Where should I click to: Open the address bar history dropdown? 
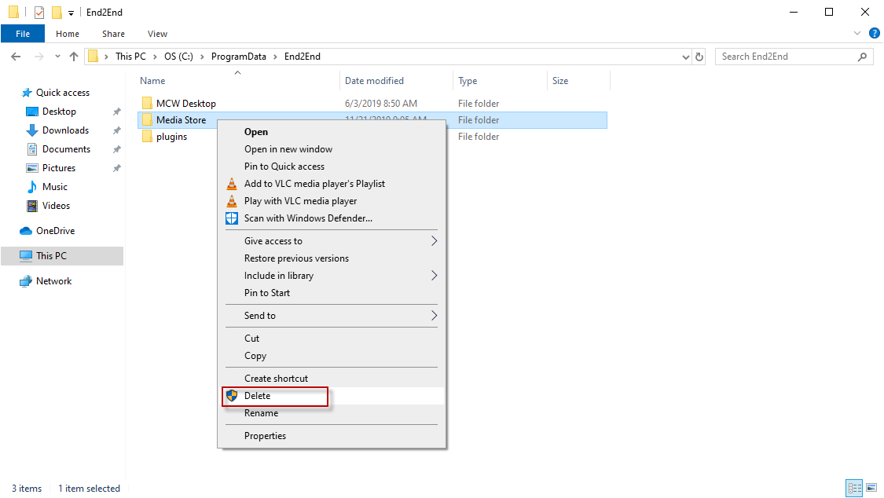pyautogui.click(x=686, y=57)
